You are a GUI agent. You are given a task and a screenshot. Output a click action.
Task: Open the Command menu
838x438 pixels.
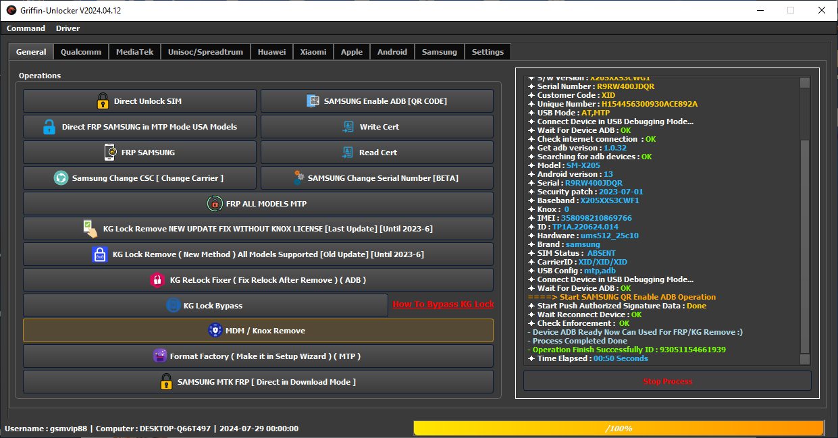(26, 28)
